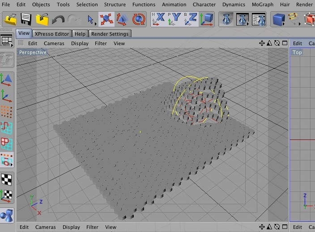Add Cube primitive object
The height and width of the screenshot is (232, 315).
(x=279, y=20)
